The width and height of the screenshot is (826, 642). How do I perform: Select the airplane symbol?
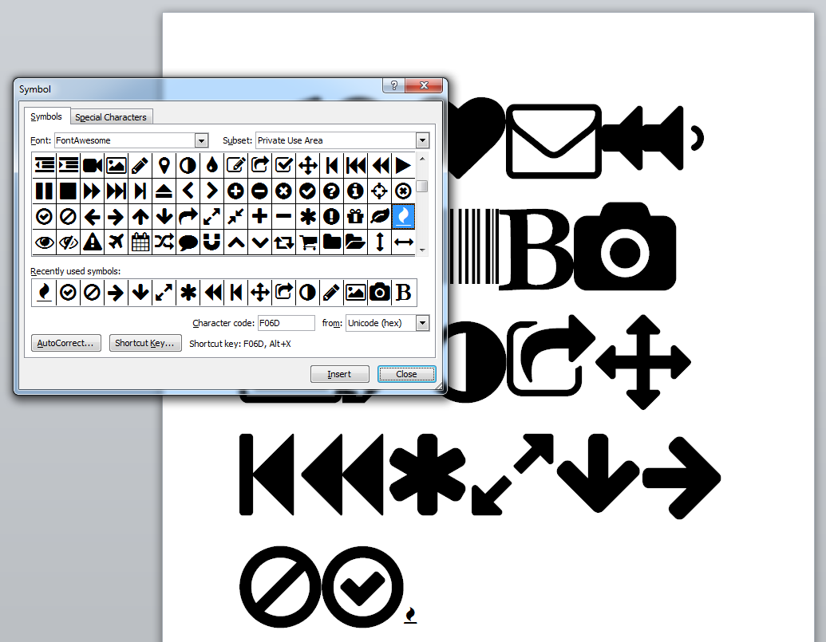pos(116,242)
